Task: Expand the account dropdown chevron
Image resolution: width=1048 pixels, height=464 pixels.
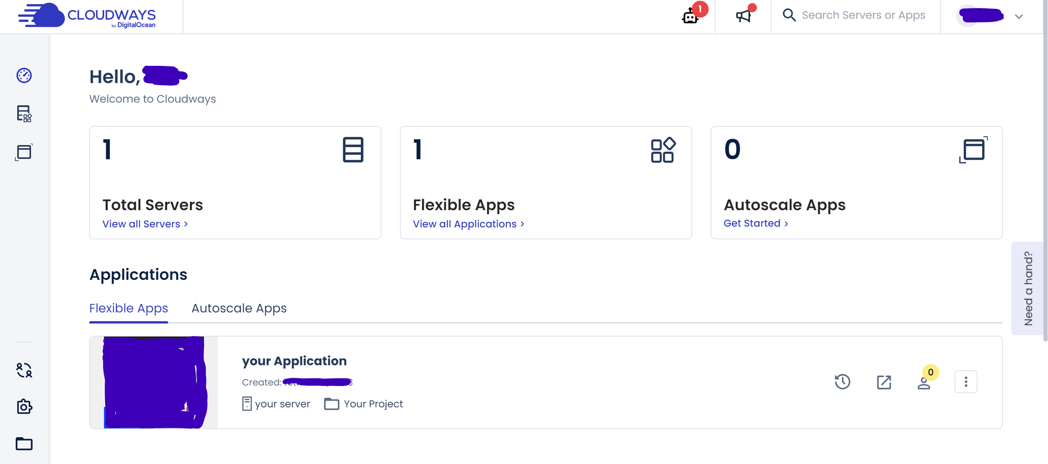Action: point(1019,17)
